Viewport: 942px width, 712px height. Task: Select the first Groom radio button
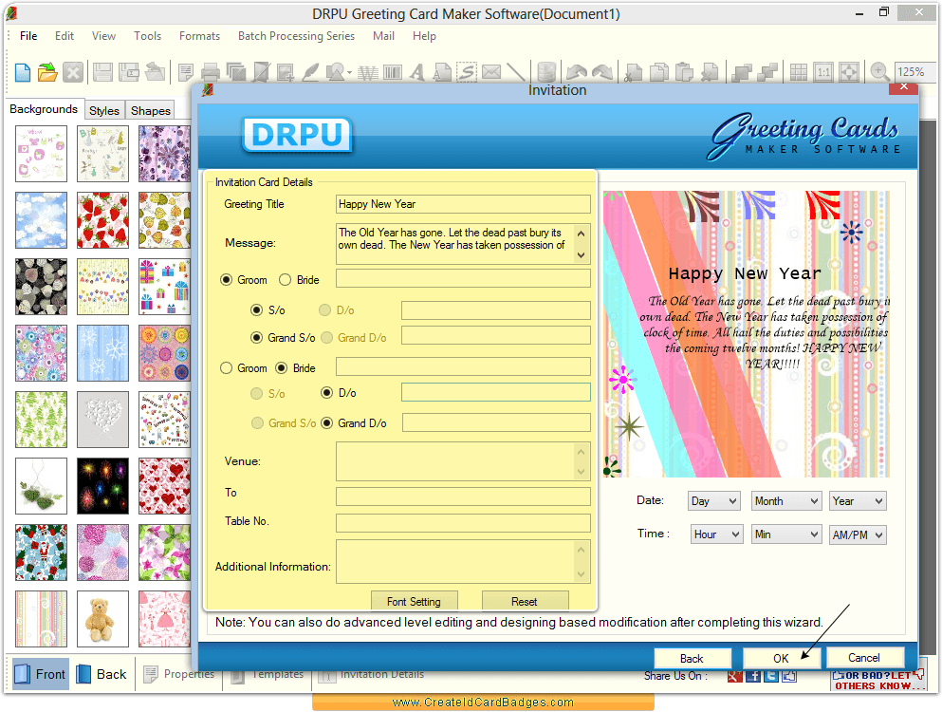point(227,280)
